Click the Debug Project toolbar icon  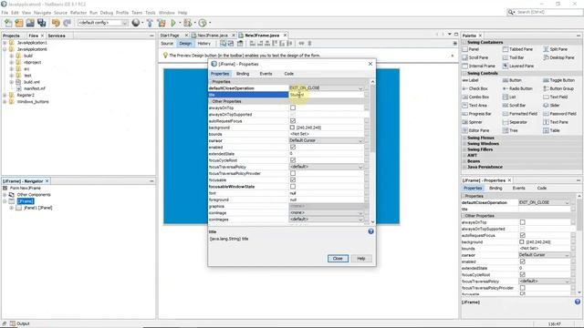coord(187,23)
